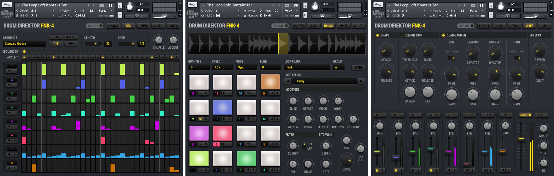Viewport: 554px width, 176px height.
Task: Click the first accent triangle step
Action: click(24, 57)
